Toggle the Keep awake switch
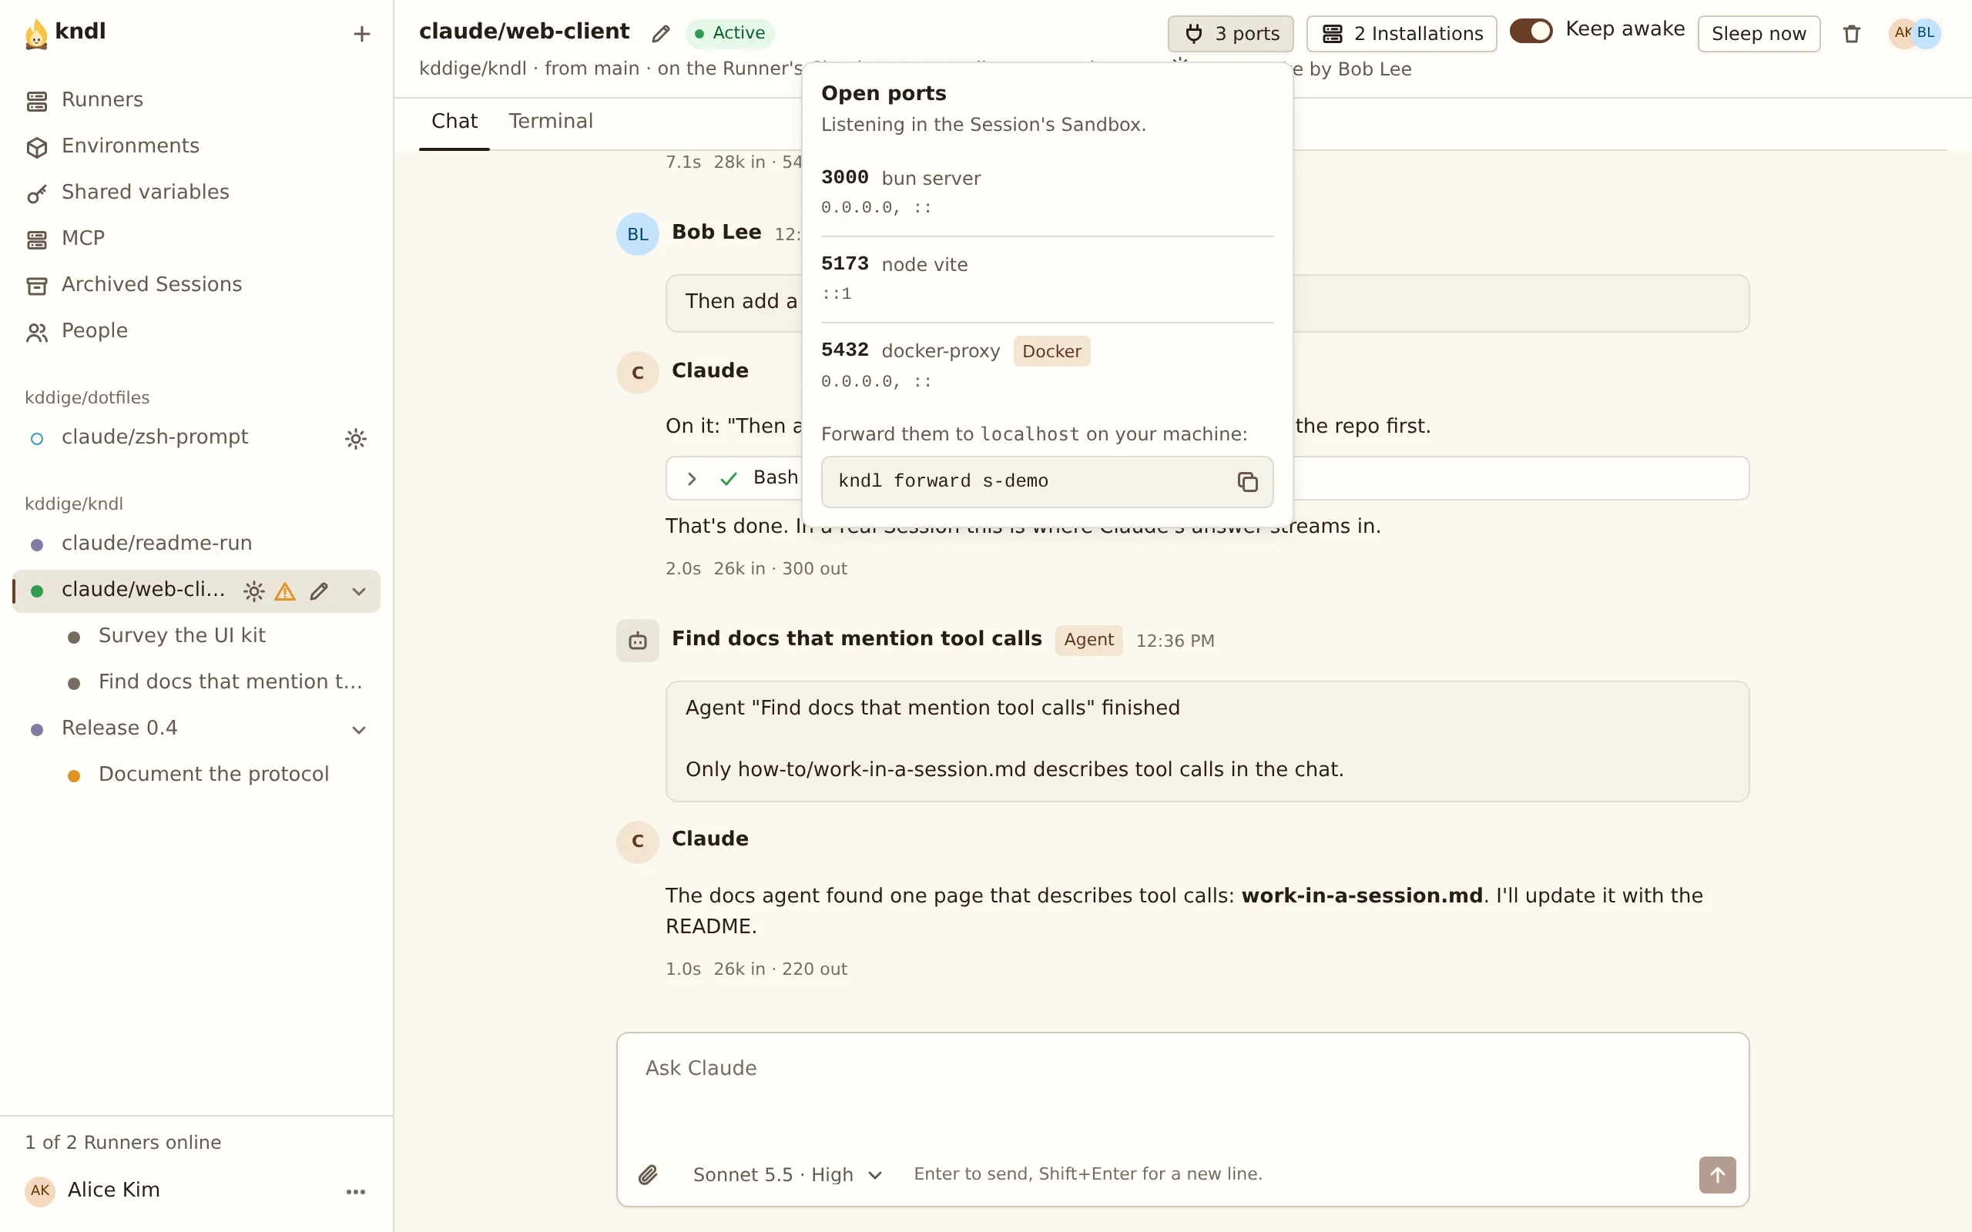The height and width of the screenshot is (1232, 1972). tap(1531, 31)
